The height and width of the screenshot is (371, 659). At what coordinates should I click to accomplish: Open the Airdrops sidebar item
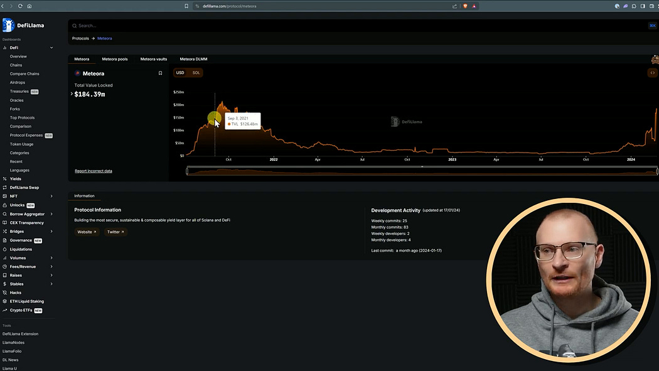click(17, 82)
